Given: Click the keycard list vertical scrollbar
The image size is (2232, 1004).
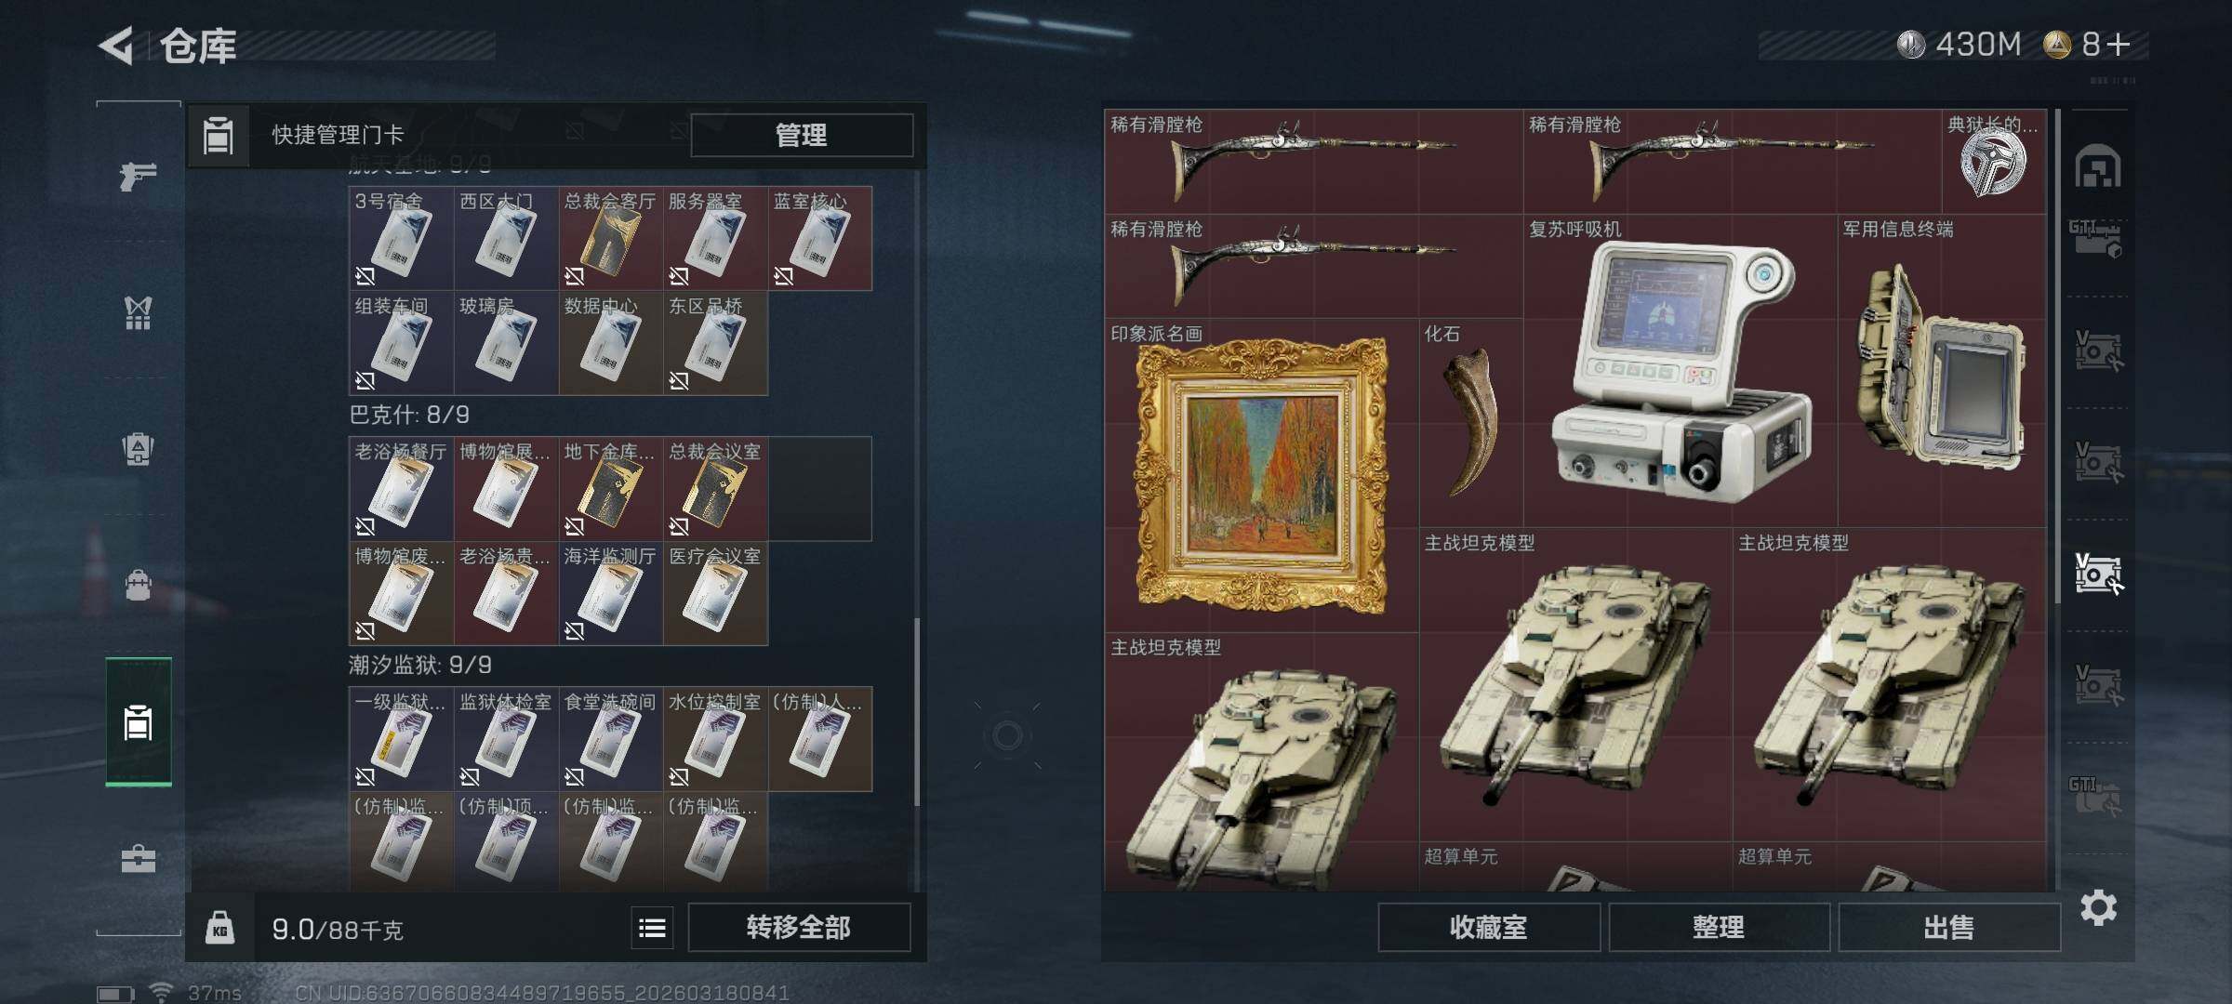Looking at the screenshot, I should (x=917, y=711).
